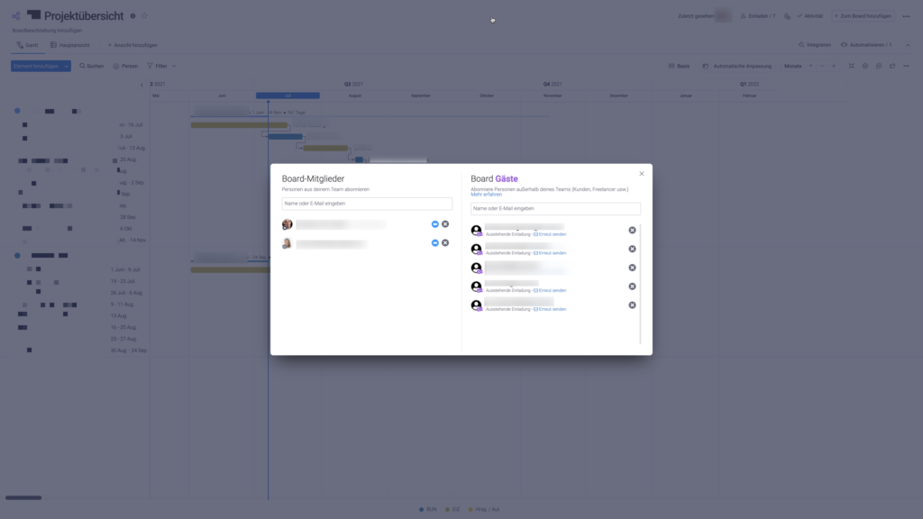The height and width of the screenshot is (519, 923).
Task: Remove the first guest in Board Gäste
Action: [632, 230]
